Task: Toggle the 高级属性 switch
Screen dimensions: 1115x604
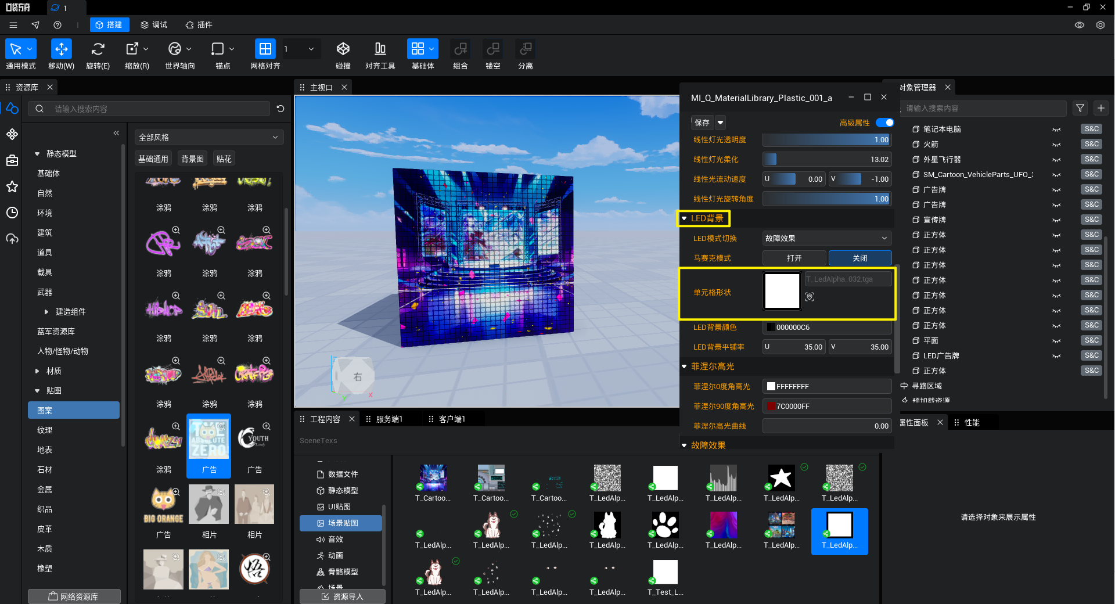Action: (884, 123)
